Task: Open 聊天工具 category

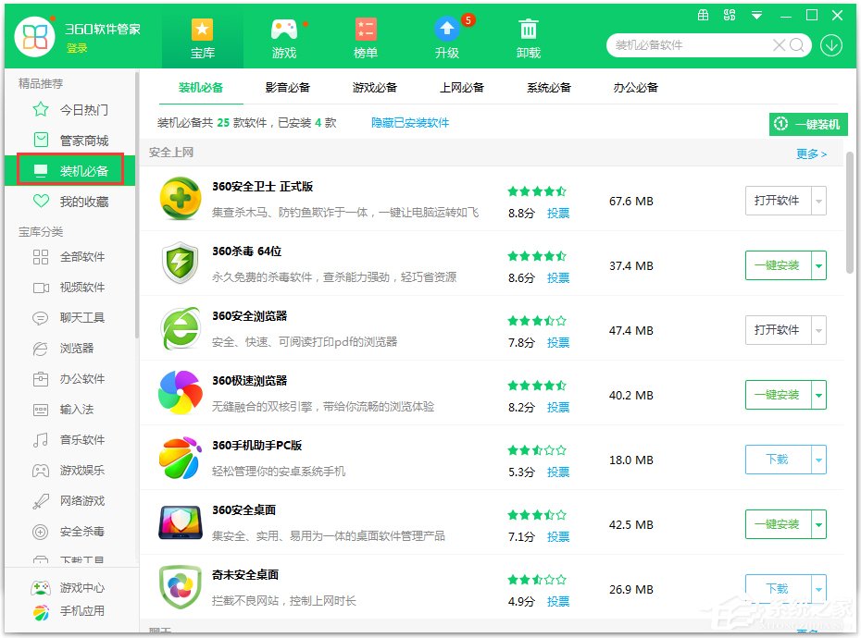Action: 70,318
